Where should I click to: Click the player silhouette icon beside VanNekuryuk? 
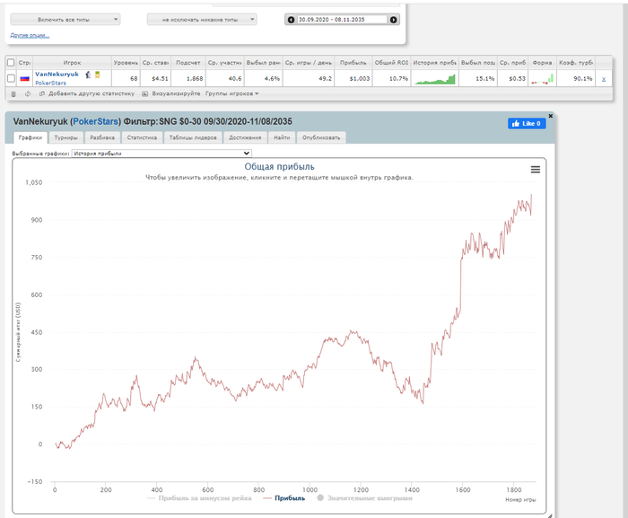tap(88, 75)
